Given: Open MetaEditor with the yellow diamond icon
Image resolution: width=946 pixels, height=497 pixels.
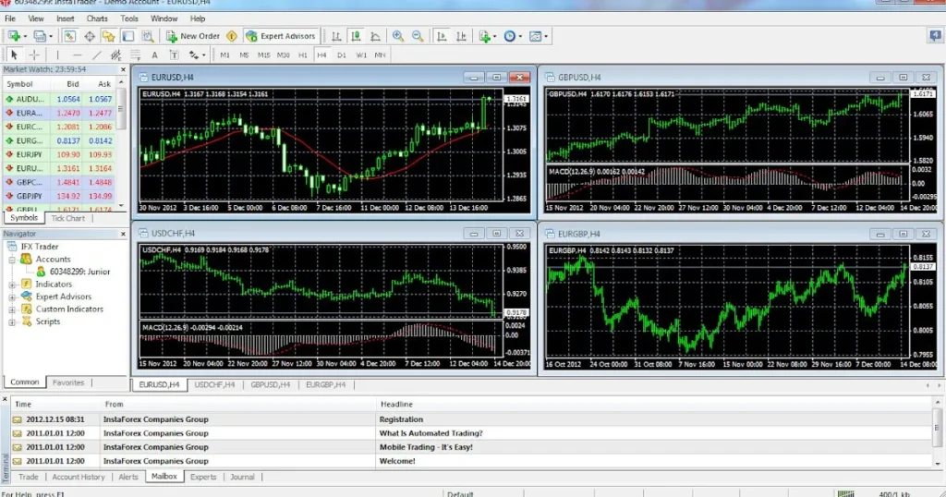Looking at the screenshot, I should tap(232, 36).
